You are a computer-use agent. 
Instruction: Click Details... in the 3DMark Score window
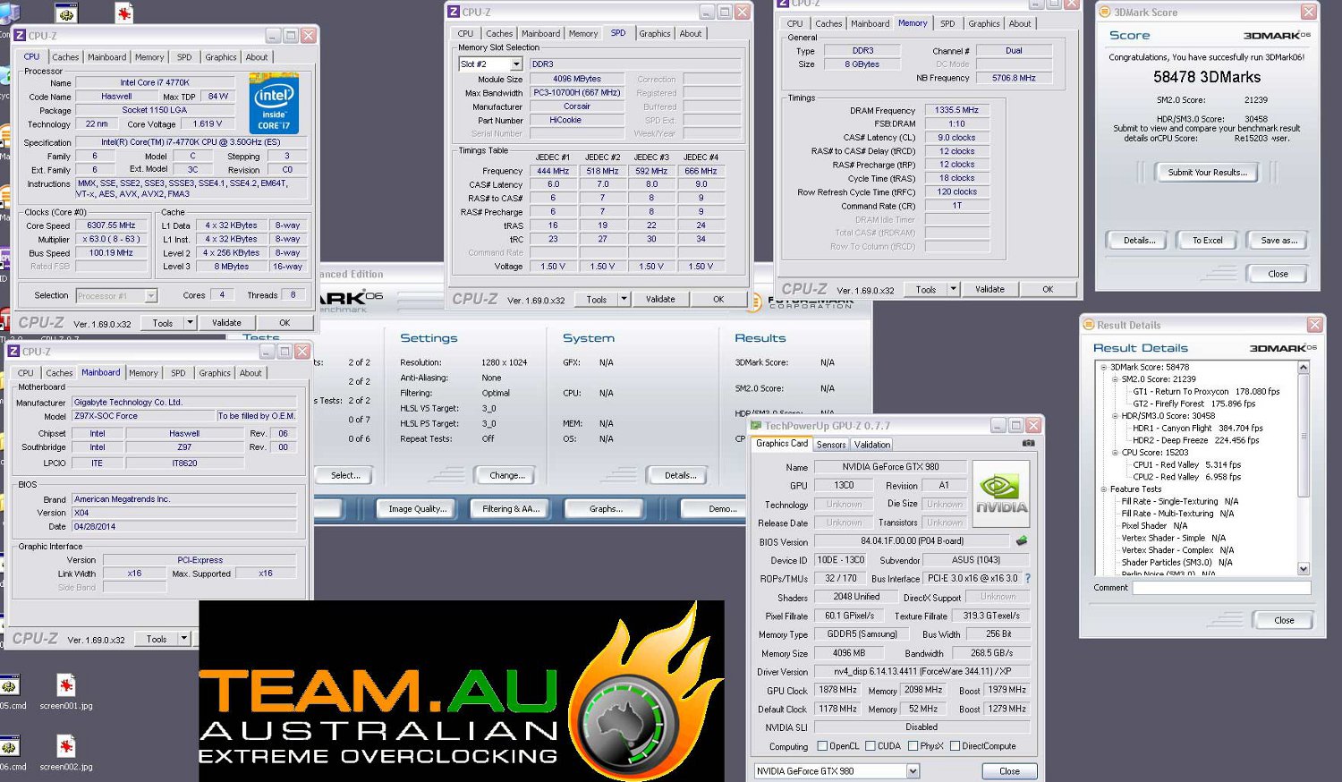click(x=1139, y=241)
